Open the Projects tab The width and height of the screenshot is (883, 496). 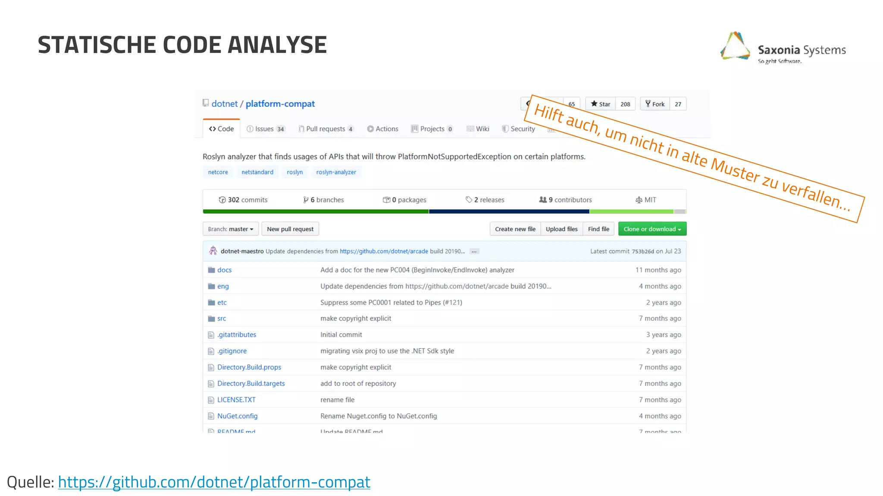(x=432, y=129)
